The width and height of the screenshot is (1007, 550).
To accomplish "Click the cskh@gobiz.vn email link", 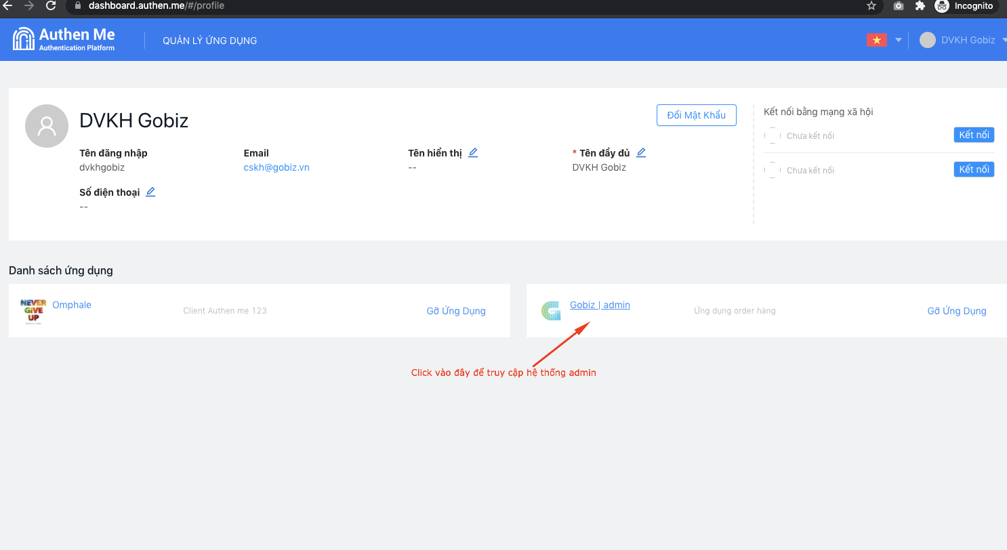I will [276, 167].
